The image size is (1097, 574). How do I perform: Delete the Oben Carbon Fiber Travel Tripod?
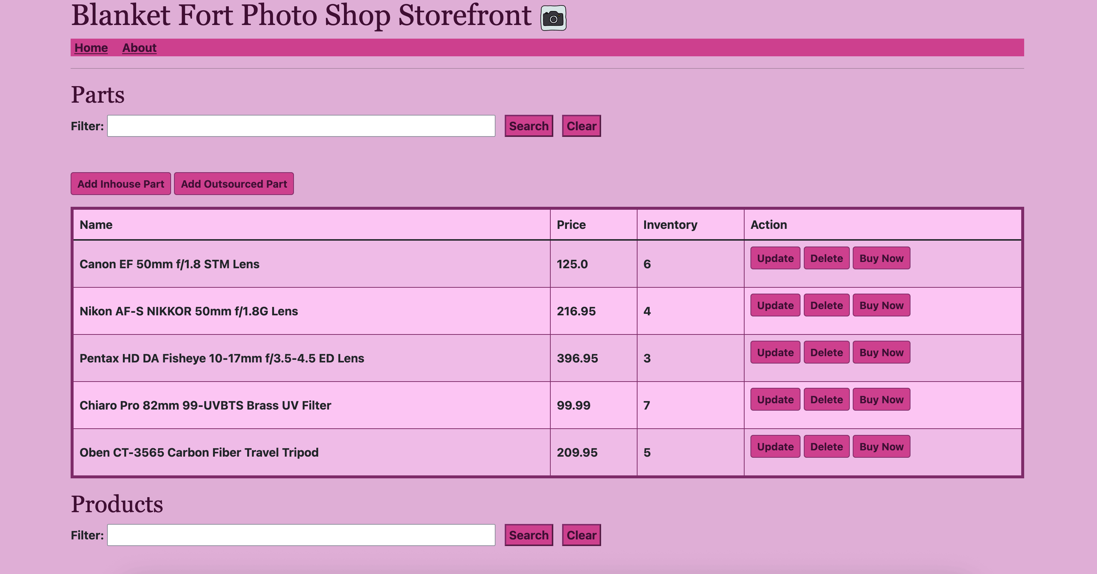click(826, 446)
